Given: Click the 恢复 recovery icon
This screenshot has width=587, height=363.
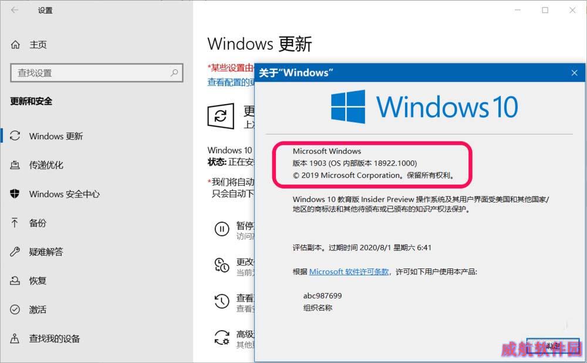Looking at the screenshot, I should pos(15,281).
